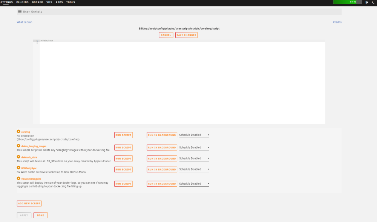The image size is (377, 222).
Task: Open the Credits link
Action: tap(337, 22)
